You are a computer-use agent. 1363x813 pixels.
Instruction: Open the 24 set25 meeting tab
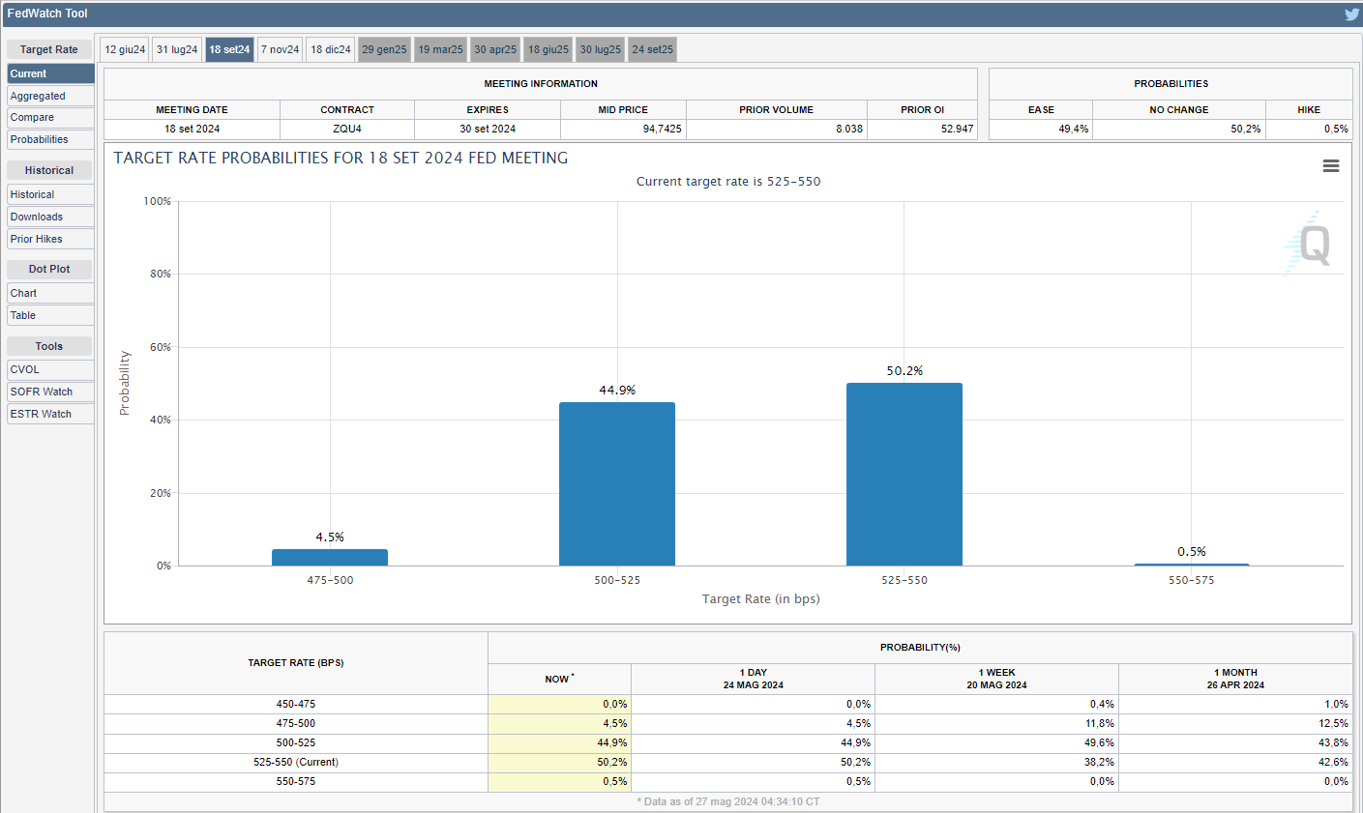coord(653,49)
